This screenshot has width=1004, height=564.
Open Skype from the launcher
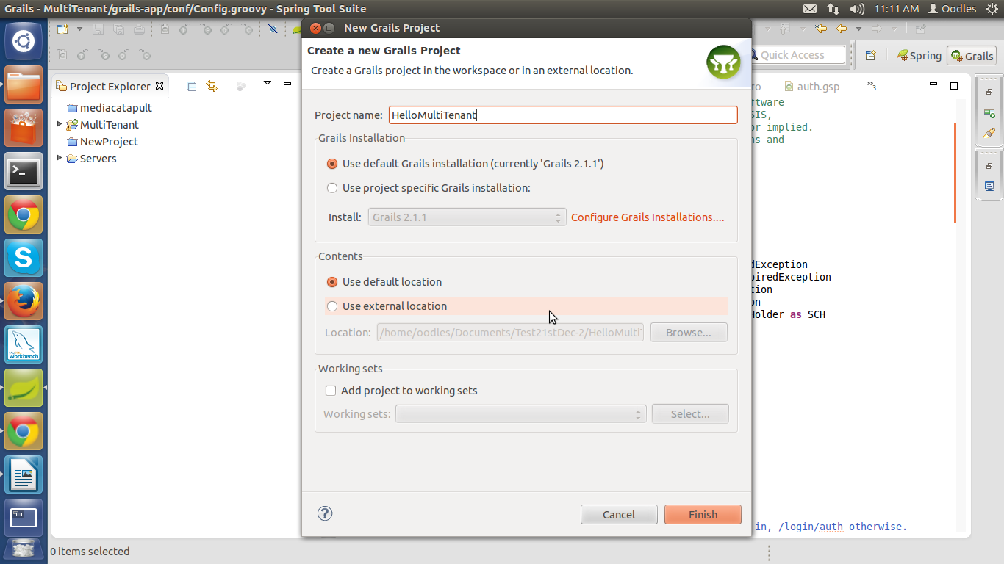click(x=24, y=258)
